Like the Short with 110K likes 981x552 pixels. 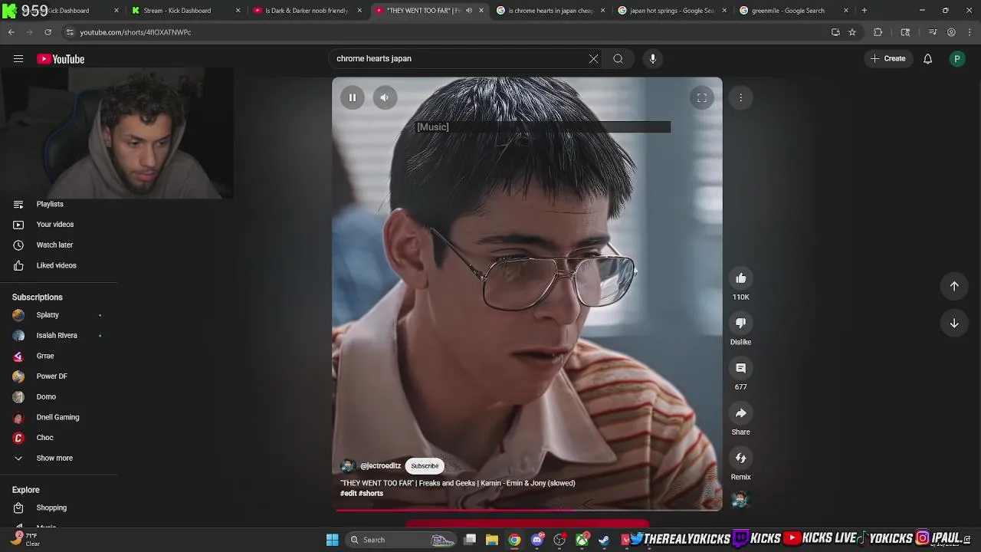[x=741, y=278]
